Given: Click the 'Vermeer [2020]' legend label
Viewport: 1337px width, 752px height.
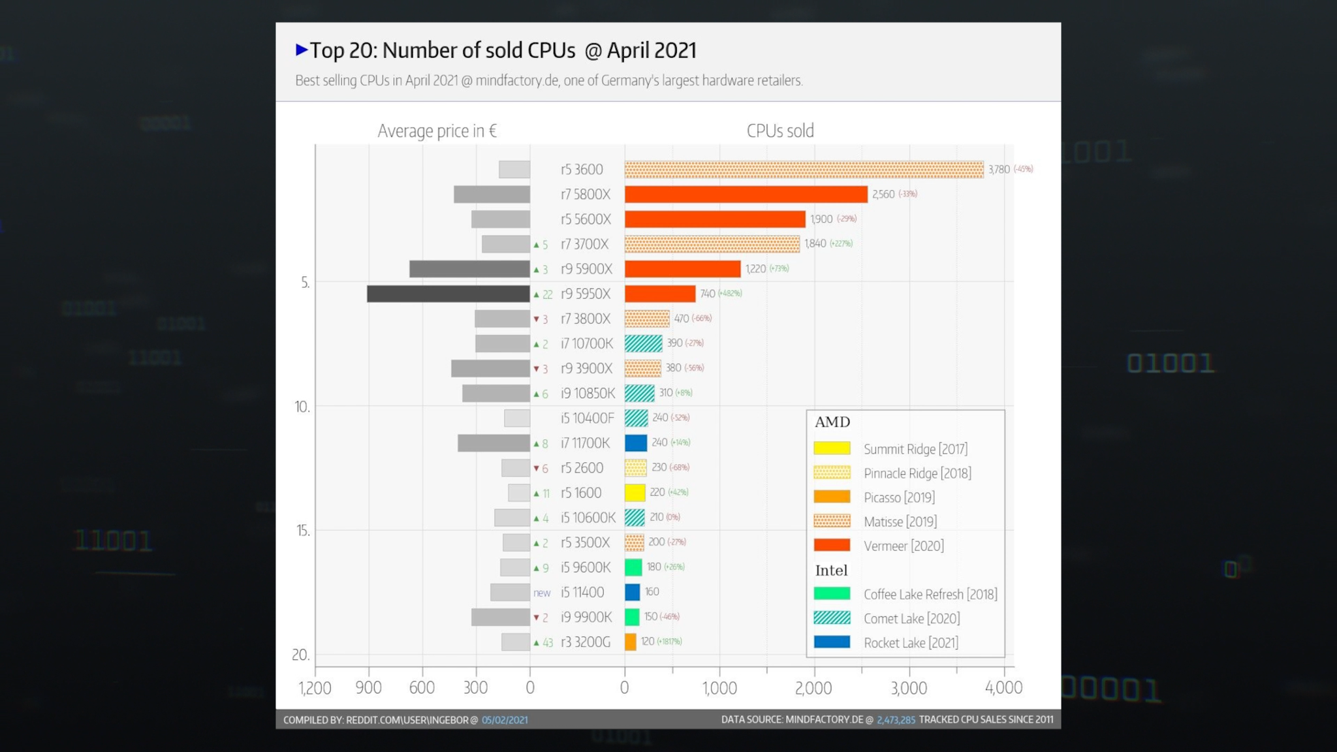Looking at the screenshot, I should pyautogui.click(x=904, y=546).
